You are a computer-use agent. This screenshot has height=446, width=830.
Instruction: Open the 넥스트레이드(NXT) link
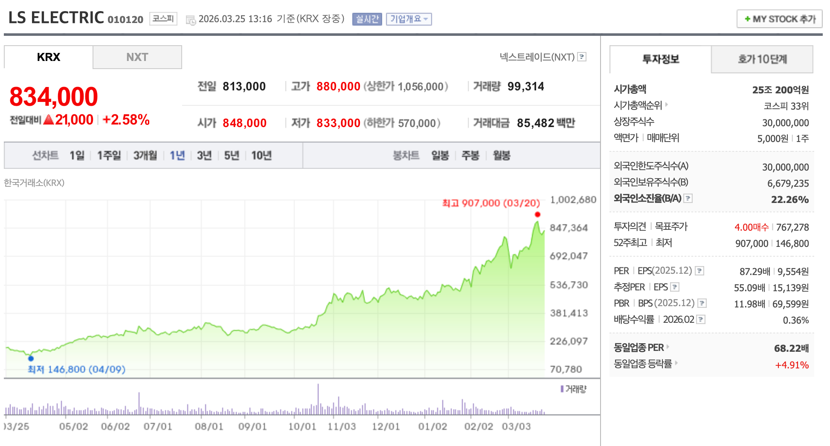[x=537, y=57]
